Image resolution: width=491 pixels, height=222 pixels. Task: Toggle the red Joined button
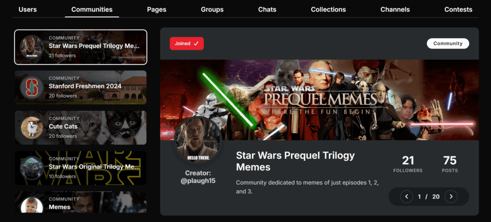187,44
